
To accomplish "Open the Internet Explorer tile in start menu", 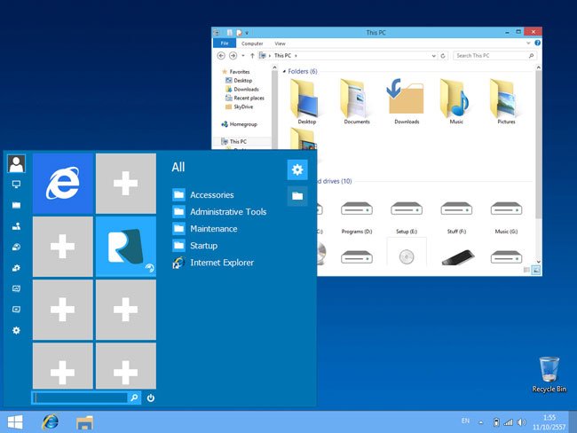I will click(63, 183).
